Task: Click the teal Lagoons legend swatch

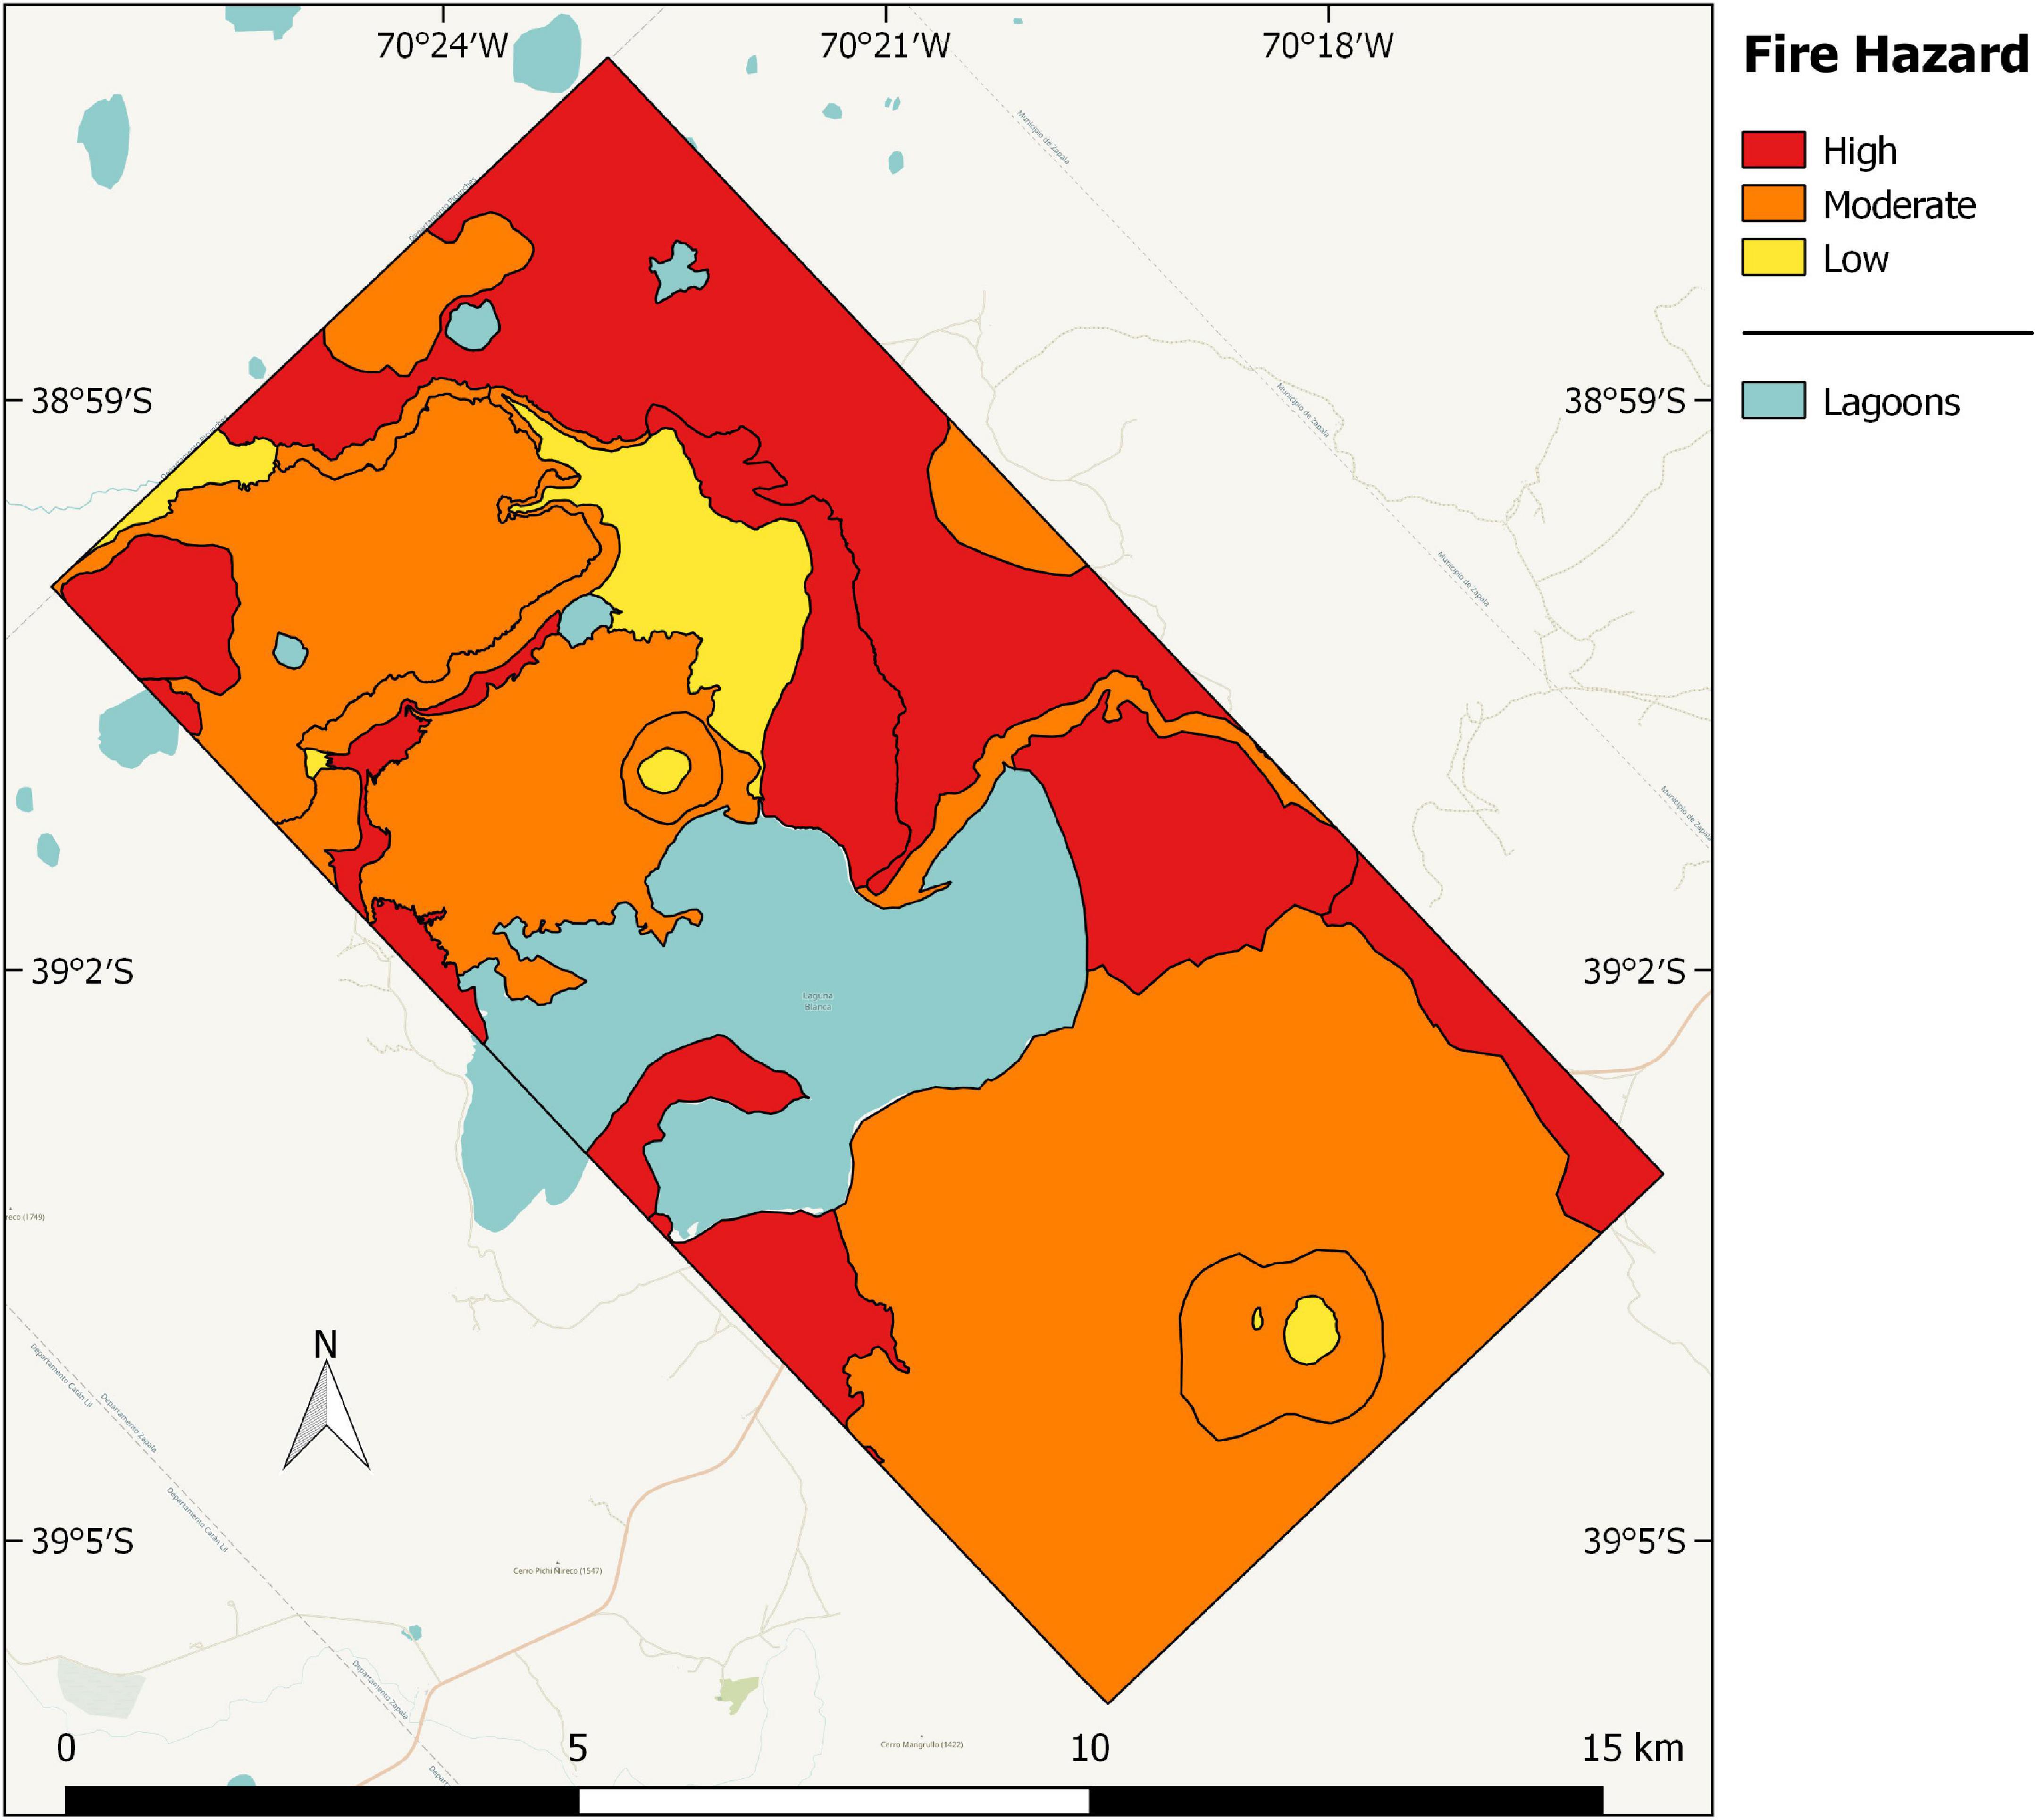Action: pyautogui.click(x=1773, y=400)
